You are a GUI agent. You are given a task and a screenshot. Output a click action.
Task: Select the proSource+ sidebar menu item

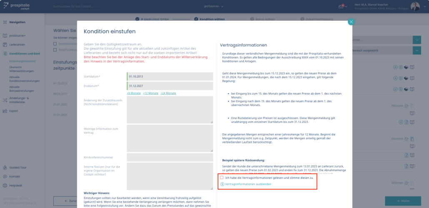tap(17, 36)
